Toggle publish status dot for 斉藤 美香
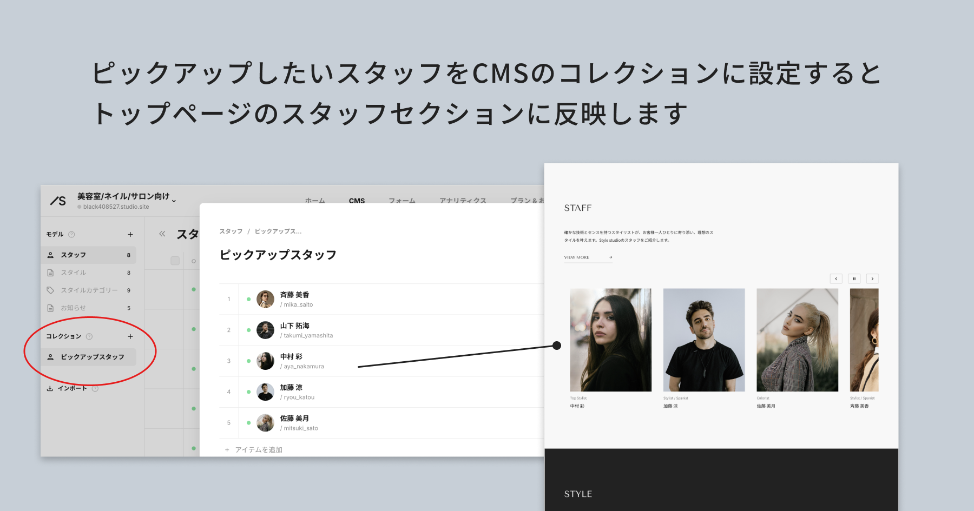974x511 pixels. pyautogui.click(x=249, y=299)
